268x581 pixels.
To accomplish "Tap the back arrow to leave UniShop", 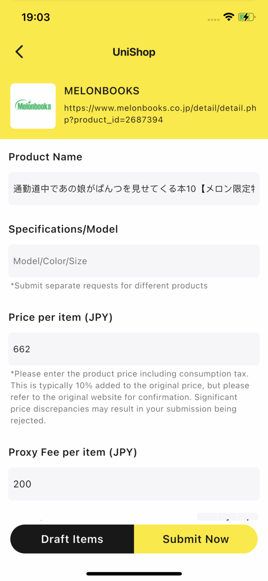I will click(19, 51).
